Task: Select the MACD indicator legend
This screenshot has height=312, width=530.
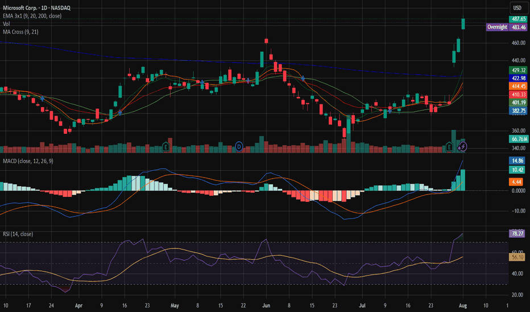Action: click(28, 161)
